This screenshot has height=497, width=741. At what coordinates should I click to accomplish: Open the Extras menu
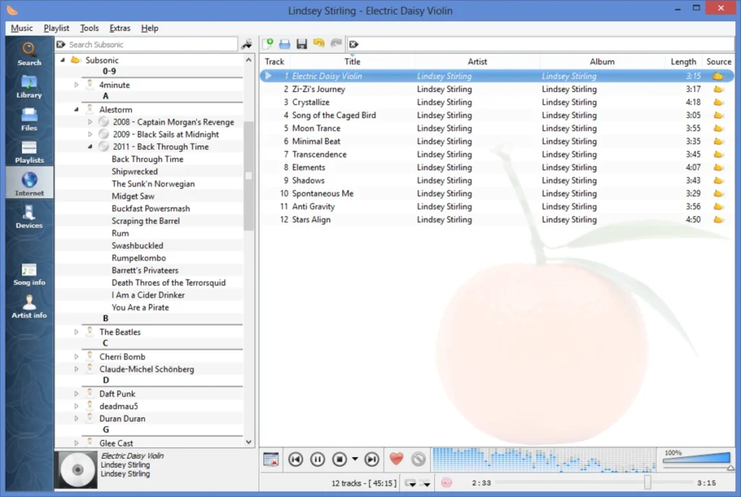click(120, 28)
